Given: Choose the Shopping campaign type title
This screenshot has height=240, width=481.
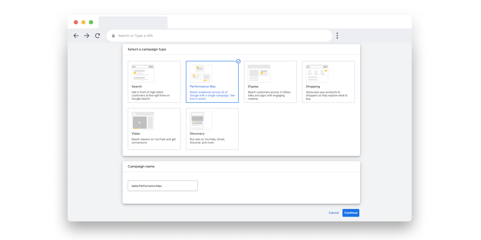Looking at the screenshot, I should 313,86.
